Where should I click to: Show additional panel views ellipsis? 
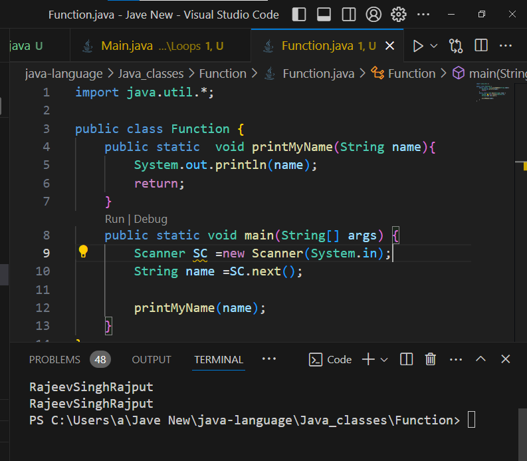click(269, 359)
